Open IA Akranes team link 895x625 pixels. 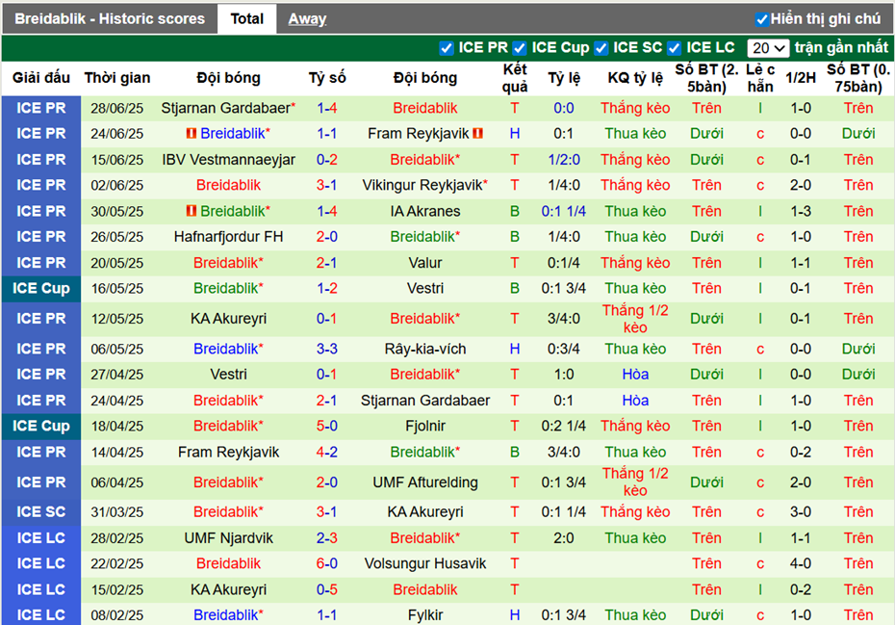[425, 211]
